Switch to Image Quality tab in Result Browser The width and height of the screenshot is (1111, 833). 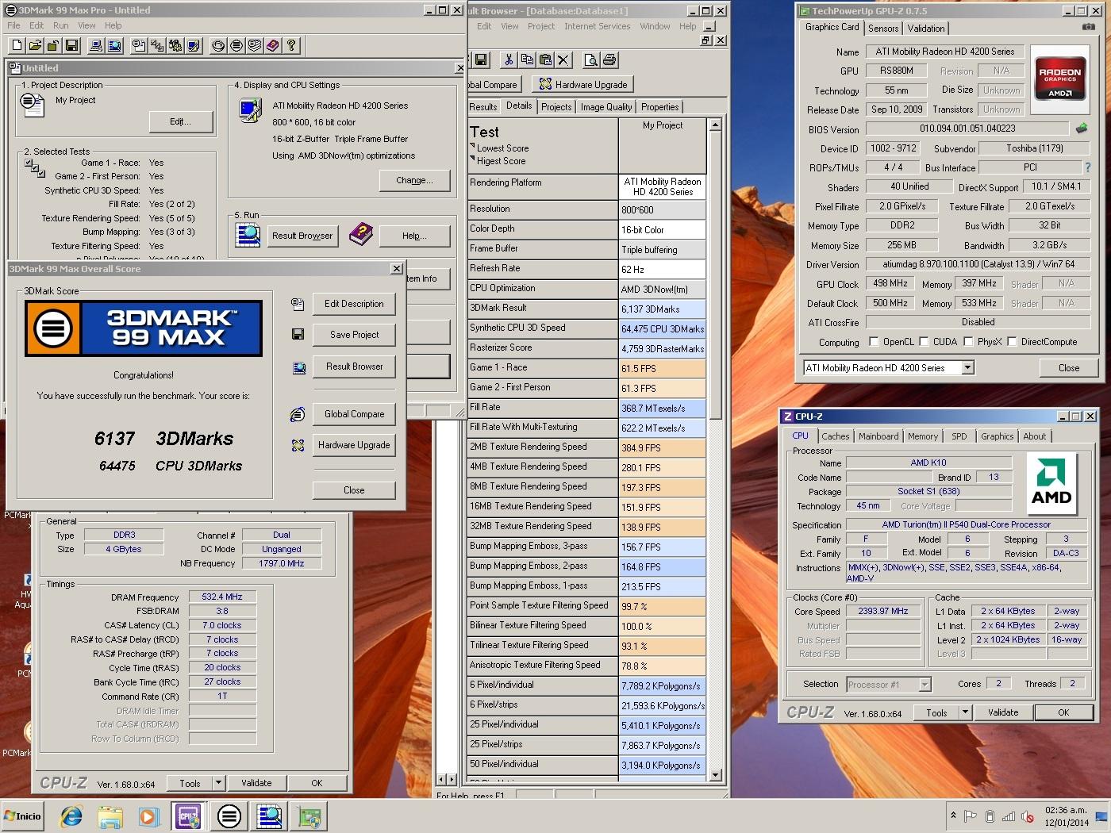coord(606,107)
